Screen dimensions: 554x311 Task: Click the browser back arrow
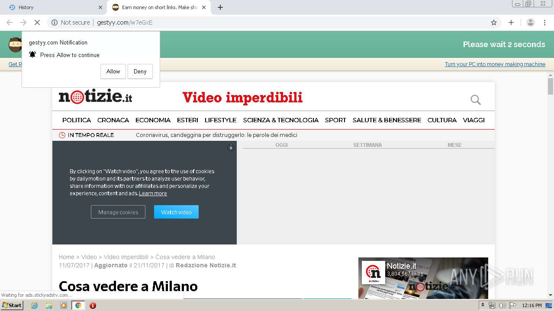[10, 22]
